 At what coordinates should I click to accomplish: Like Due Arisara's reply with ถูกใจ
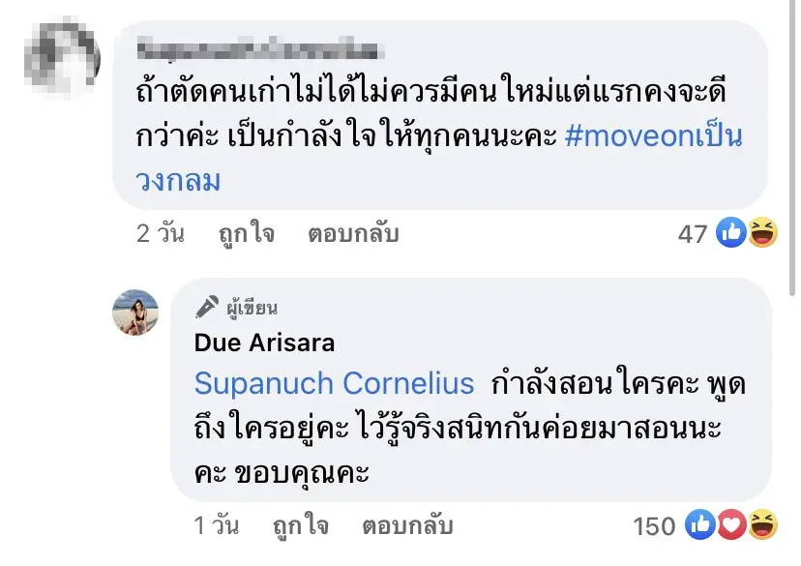tap(300, 526)
